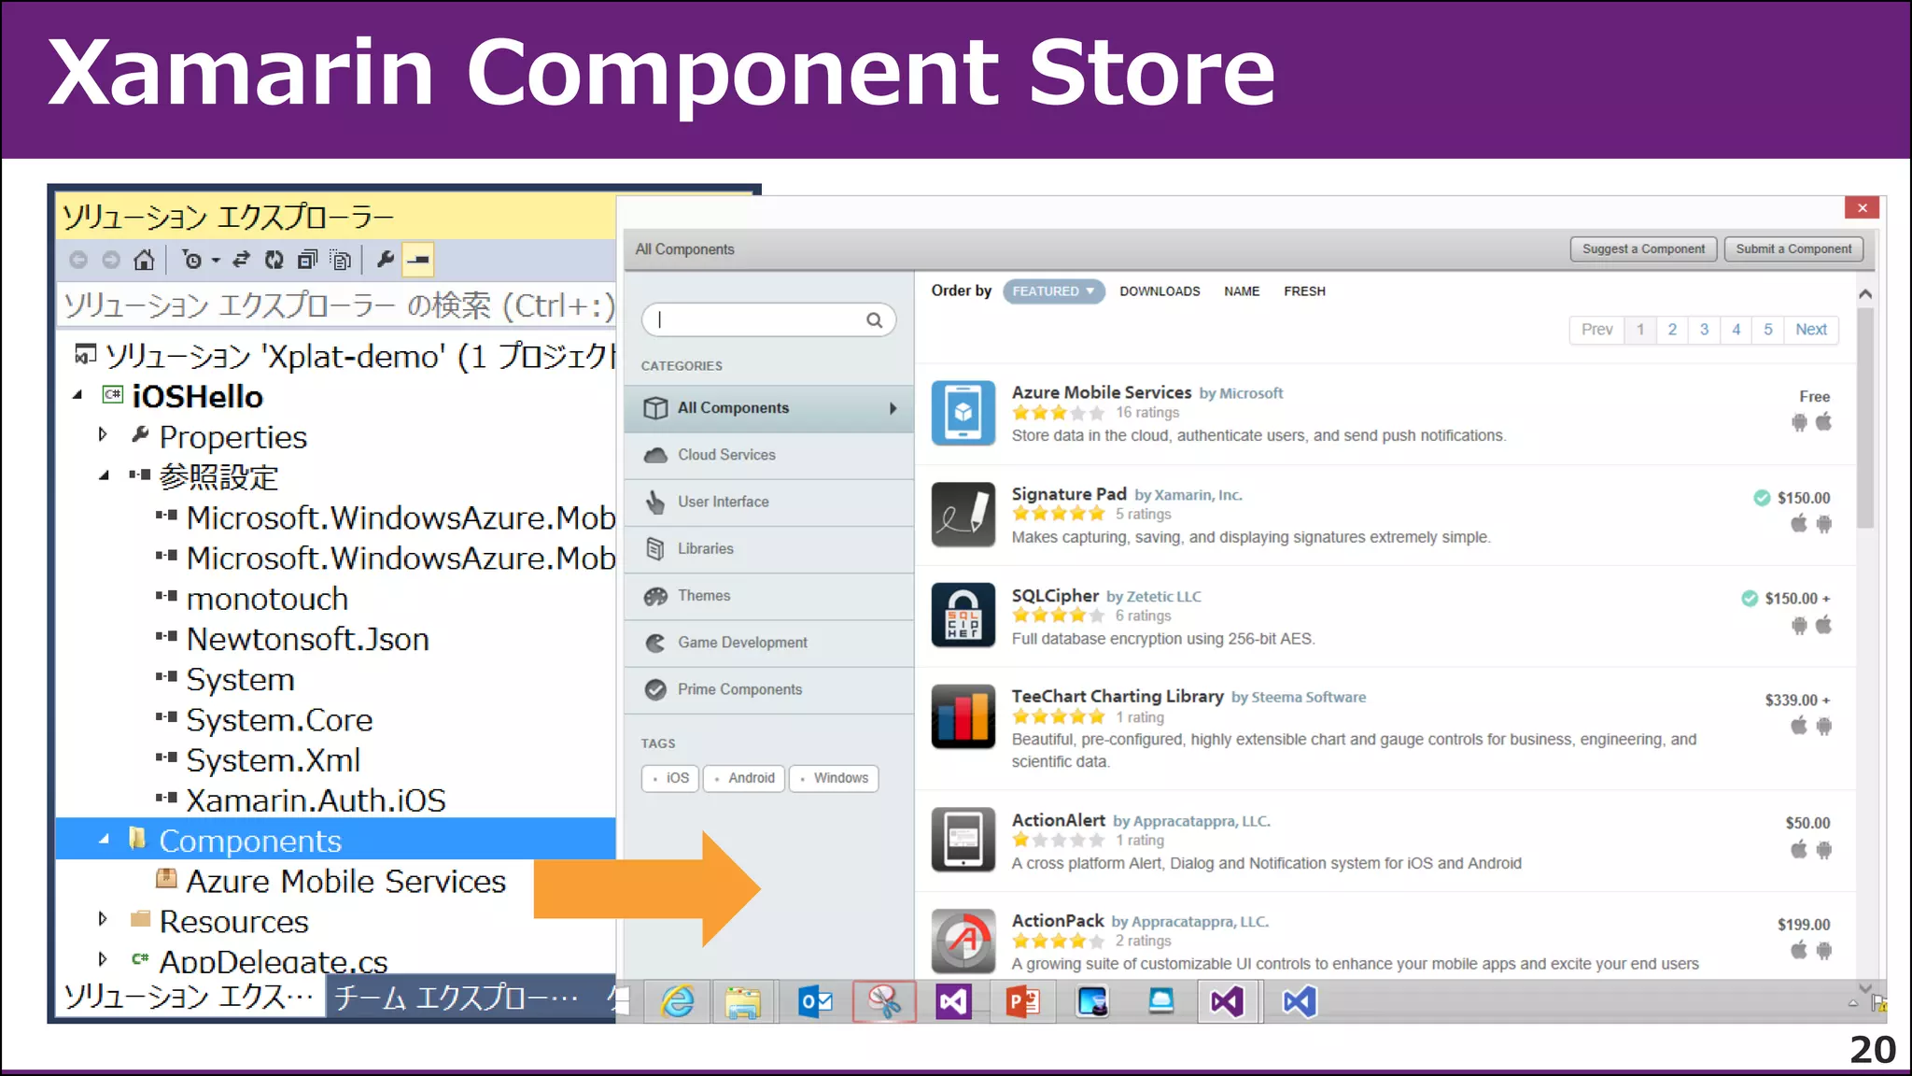Select the Cloud Services category
The width and height of the screenshot is (1912, 1076).
[726, 455]
